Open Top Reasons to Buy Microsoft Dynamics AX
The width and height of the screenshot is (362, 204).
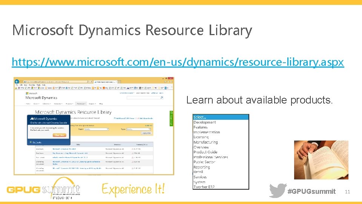pyautogui.click(x=70, y=153)
